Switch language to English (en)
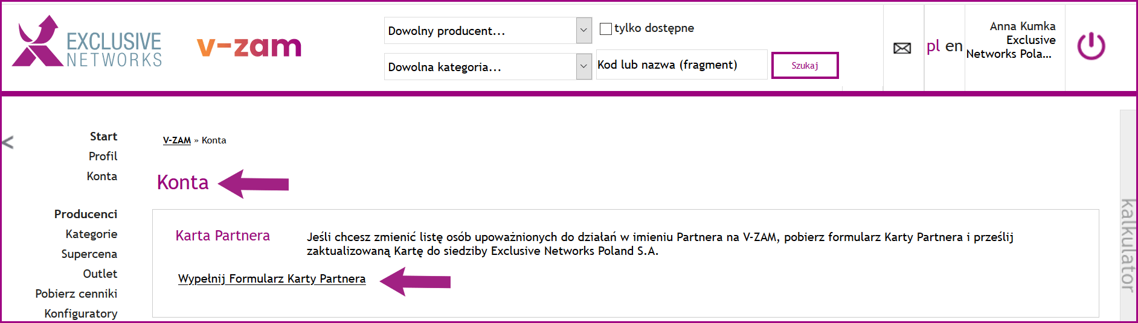 coord(954,46)
